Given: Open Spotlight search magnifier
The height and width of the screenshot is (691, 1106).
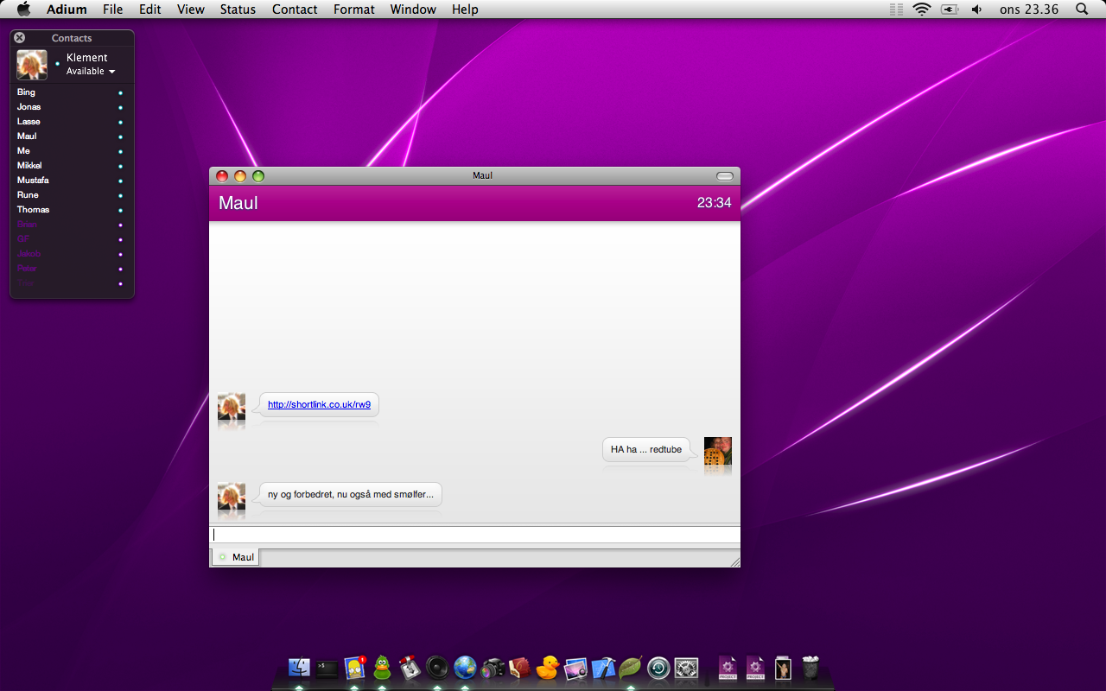Looking at the screenshot, I should click(x=1082, y=10).
